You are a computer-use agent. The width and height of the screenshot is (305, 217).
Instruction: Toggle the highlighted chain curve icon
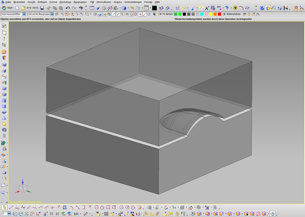(x=4, y=207)
